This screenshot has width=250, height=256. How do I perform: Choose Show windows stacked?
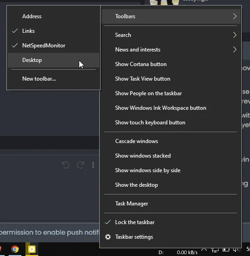pyautogui.click(x=170, y=156)
